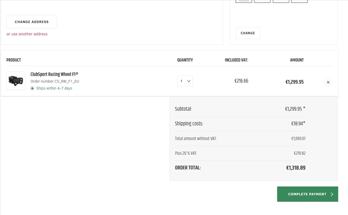Click the green shipping availability indicator
The image size is (348, 215).
32,88
